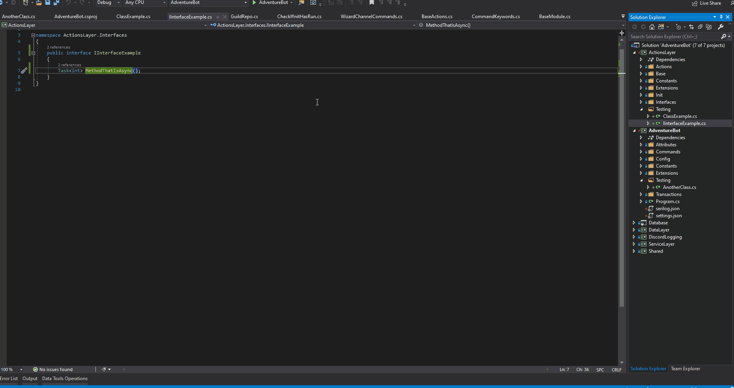Click Switch Views icon in Solution Explorer
734x388 pixels.
[x=661, y=27]
